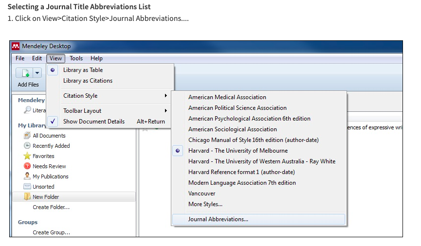Choose Chicago Manual of Style 16th edition
The image size is (421, 246).
pyautogui.click(x=254, y=140)
